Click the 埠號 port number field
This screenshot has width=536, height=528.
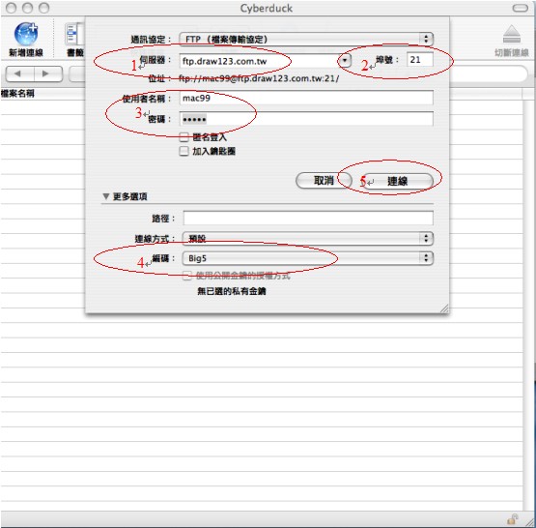pos(420,60)
